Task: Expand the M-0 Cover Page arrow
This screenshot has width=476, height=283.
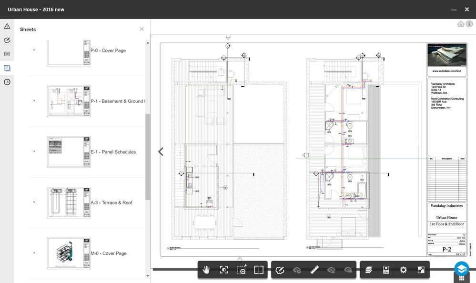Action: coord(34,253)
